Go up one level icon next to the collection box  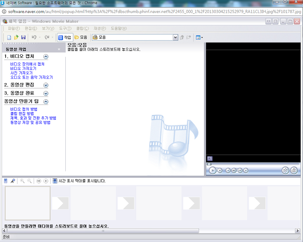tap(182, 37)
